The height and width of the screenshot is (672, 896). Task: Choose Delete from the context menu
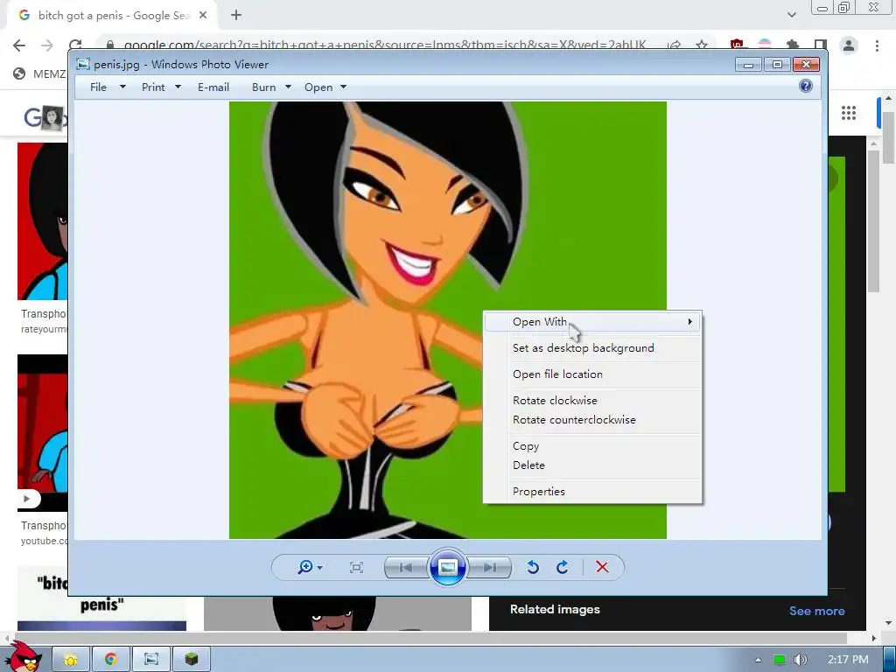coord(592,465)
